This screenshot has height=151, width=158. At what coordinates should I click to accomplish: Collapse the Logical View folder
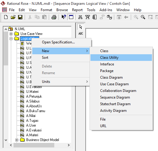point(11,39)
